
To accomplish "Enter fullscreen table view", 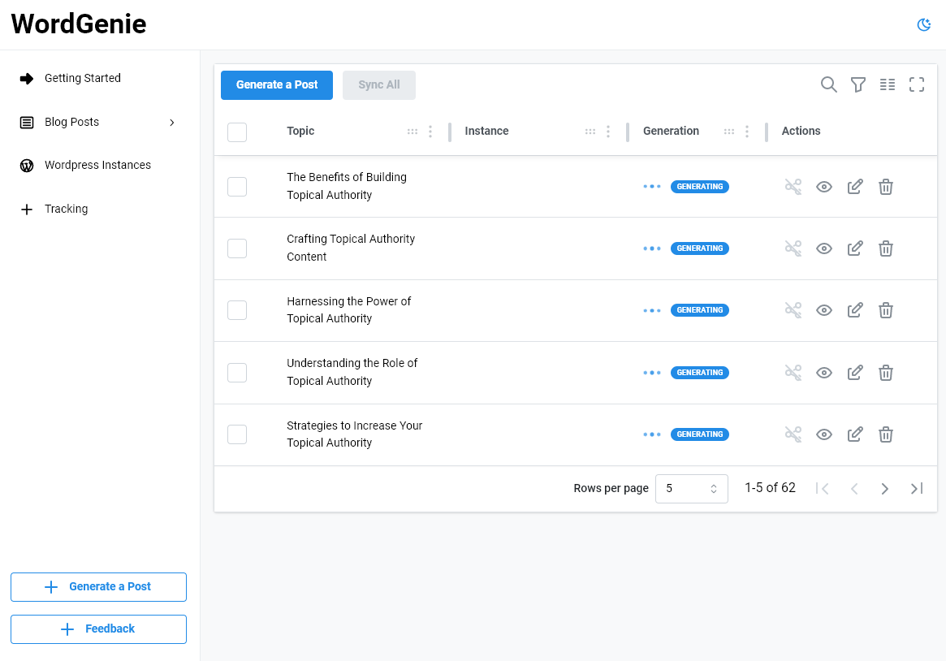I will (917, 84).
